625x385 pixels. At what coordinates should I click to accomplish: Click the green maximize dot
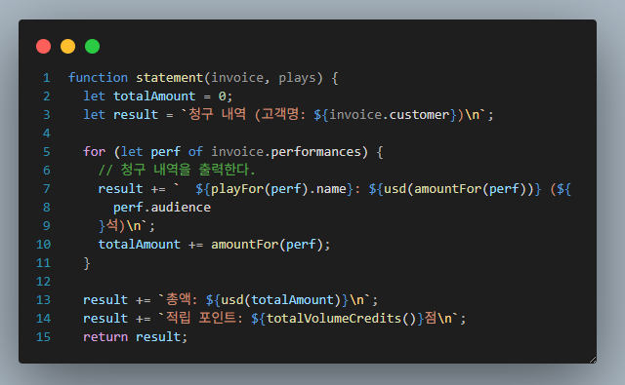92,46
